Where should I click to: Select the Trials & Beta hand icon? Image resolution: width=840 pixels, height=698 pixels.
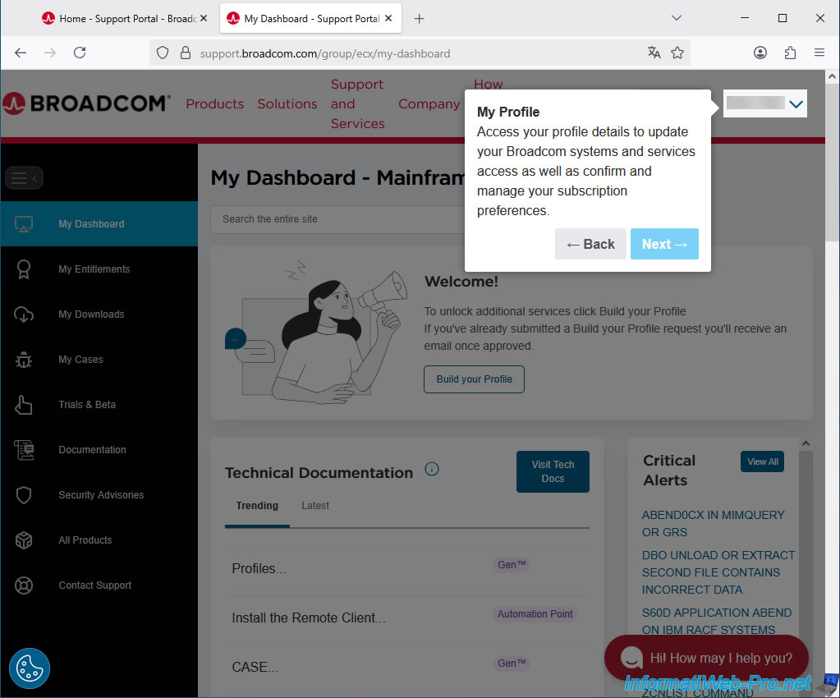pyautogui.click(x=24, y=405)
